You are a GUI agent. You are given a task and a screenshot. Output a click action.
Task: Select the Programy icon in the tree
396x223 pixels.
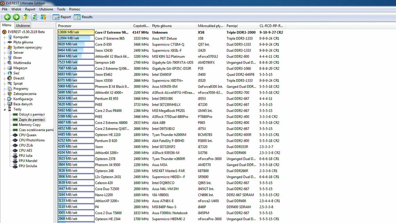[x=10, y=89]
